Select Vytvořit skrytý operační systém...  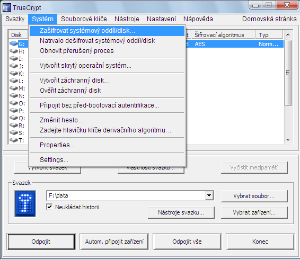coord(107,66)
